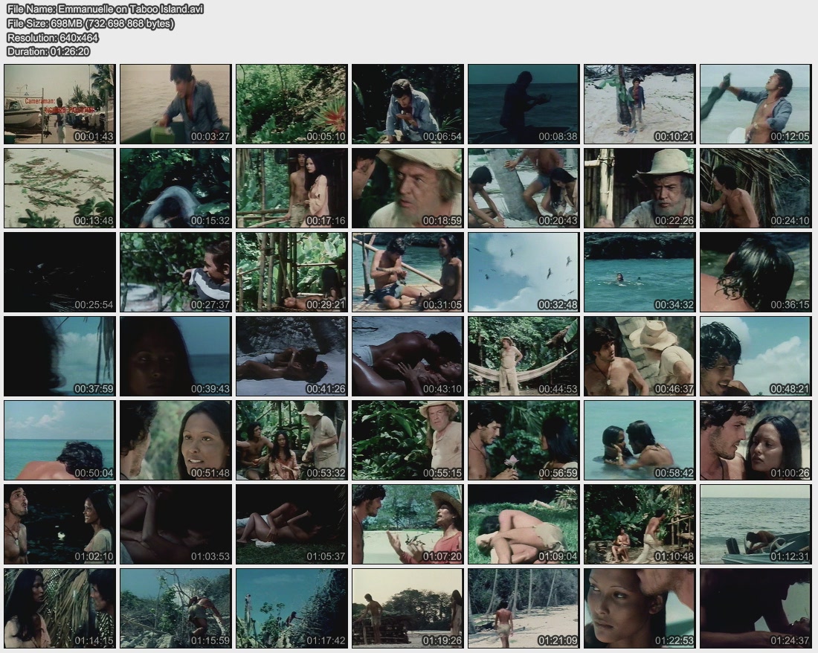This screenshot has height=653, width=818.
Task: Open the thumbnail timestamped 00:48:21
Action: [x=756, y=356]
